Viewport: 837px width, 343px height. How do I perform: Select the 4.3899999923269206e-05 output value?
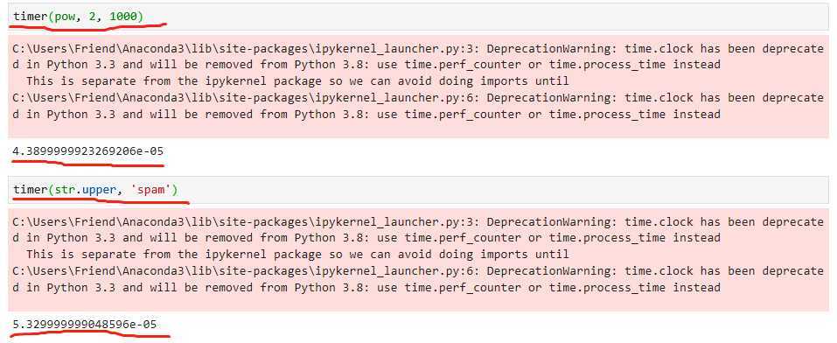(x=87, y=151)
